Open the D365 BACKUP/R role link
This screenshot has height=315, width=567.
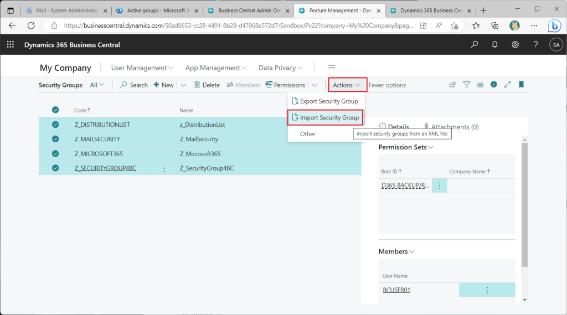pos(405,185)
